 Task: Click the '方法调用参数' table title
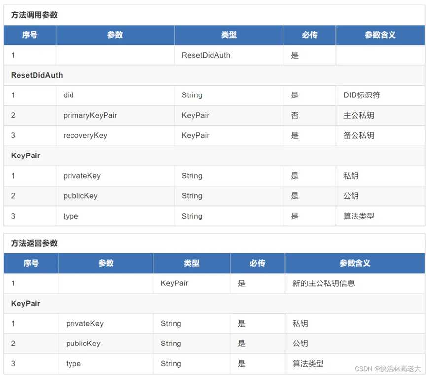coord(34,15)
